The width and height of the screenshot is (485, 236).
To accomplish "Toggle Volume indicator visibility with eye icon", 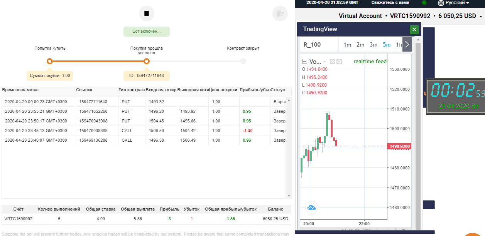I will coord(332,62).
